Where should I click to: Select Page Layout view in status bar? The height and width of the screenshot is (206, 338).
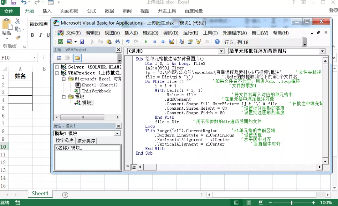tap(248, 203)
